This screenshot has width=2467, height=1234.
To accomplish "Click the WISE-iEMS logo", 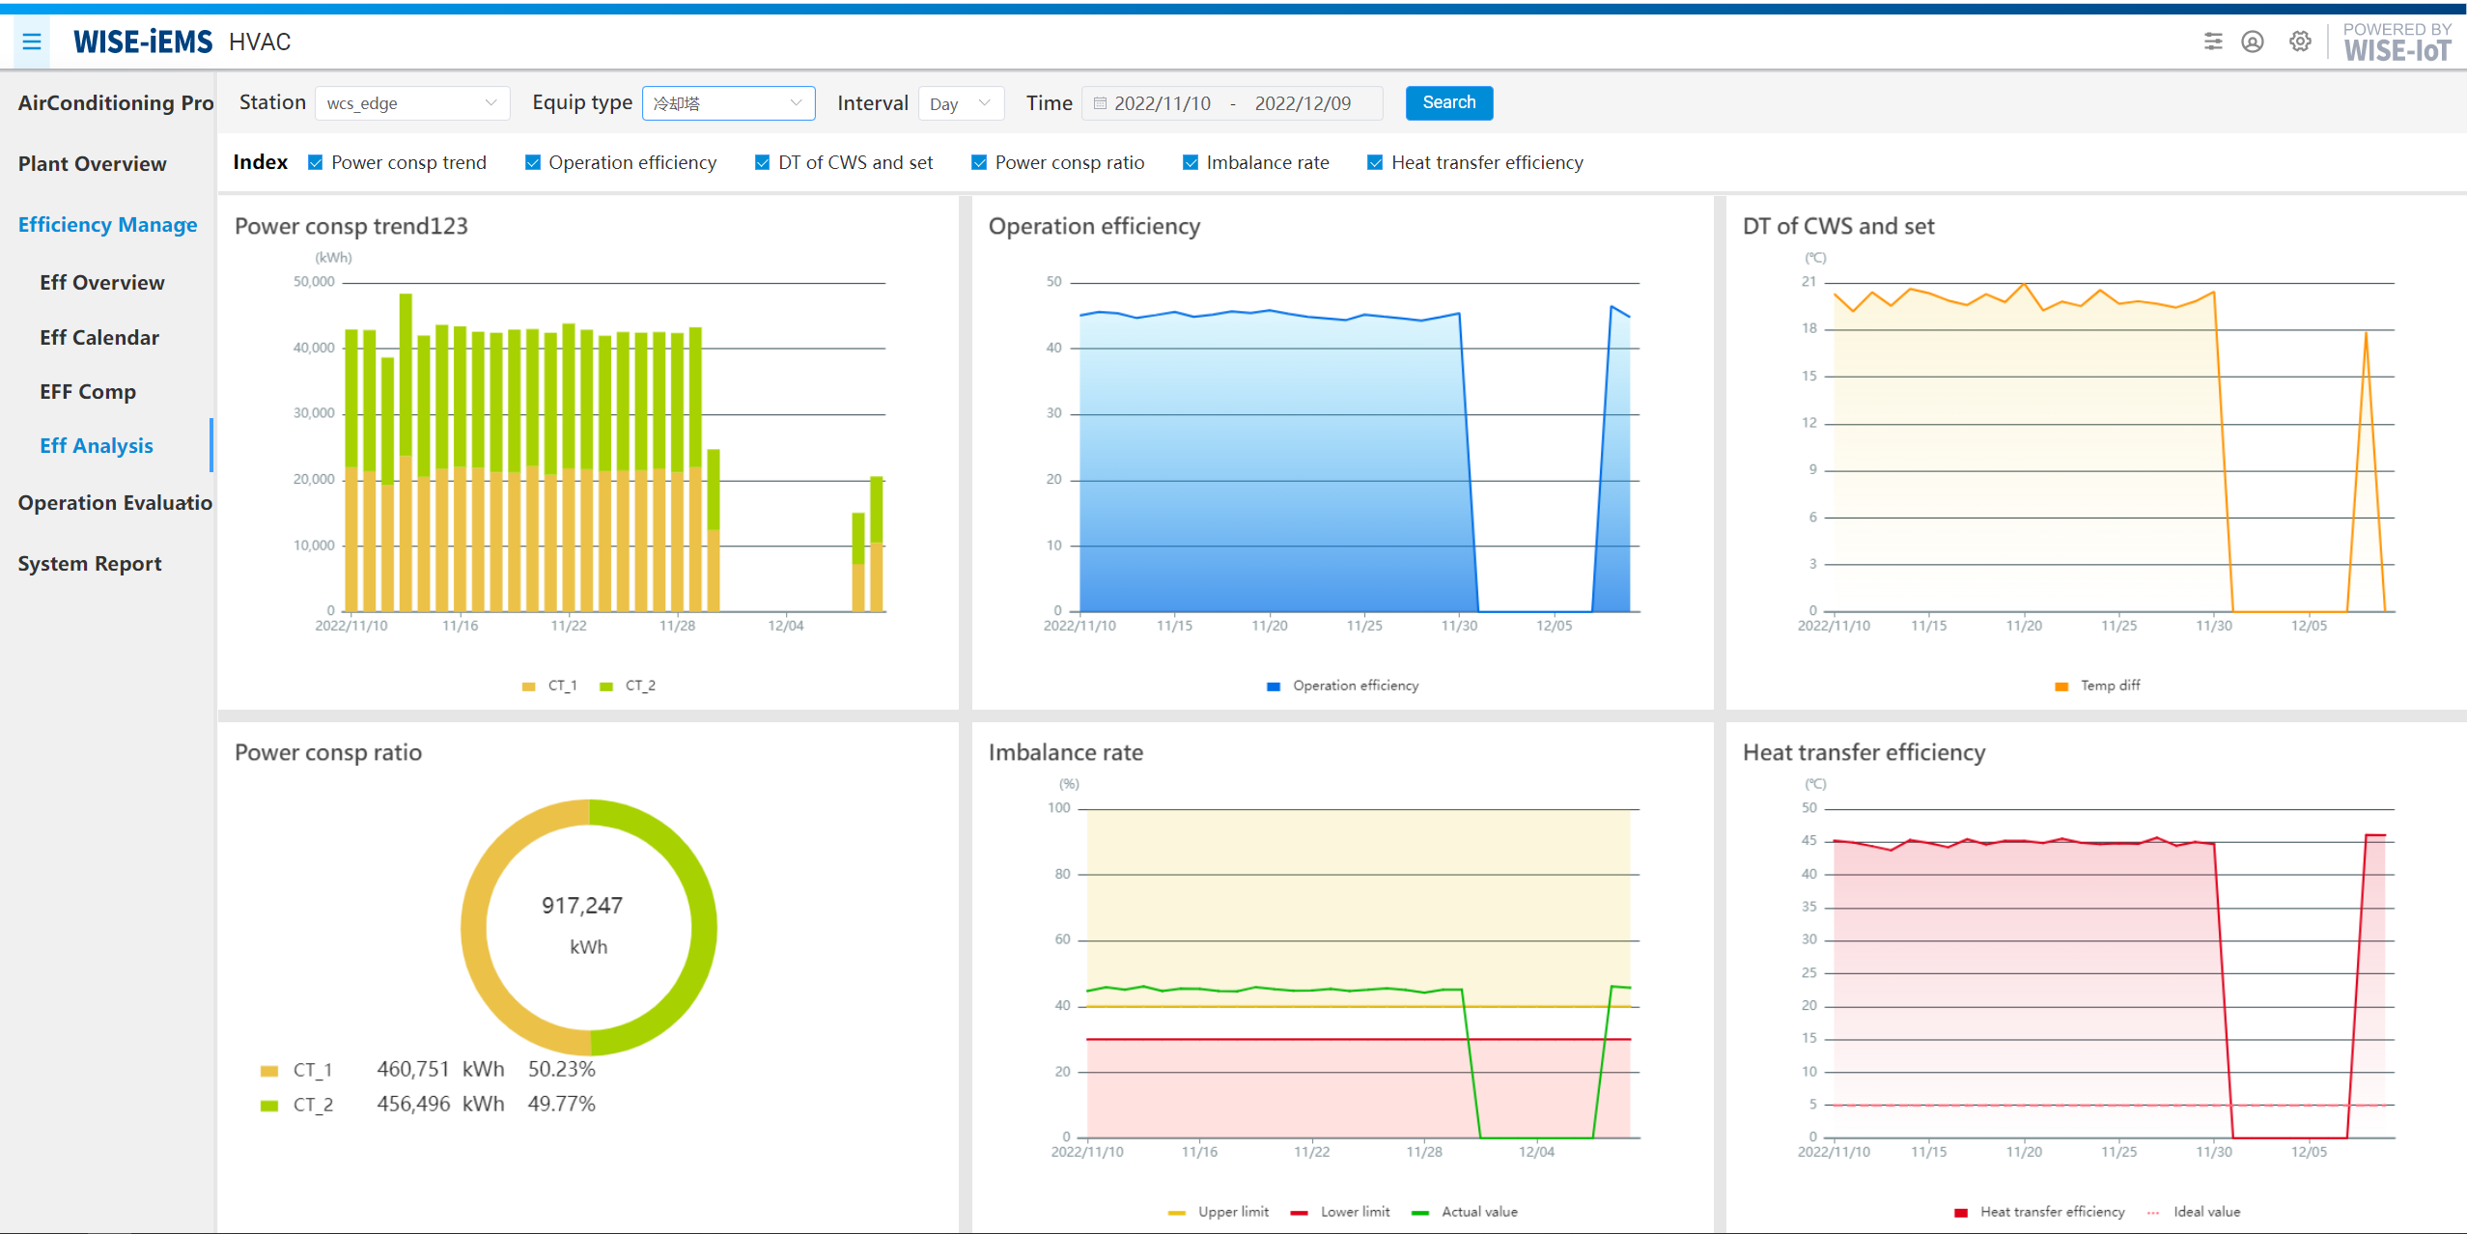I will pyautogui.click(x=143, y=42).
